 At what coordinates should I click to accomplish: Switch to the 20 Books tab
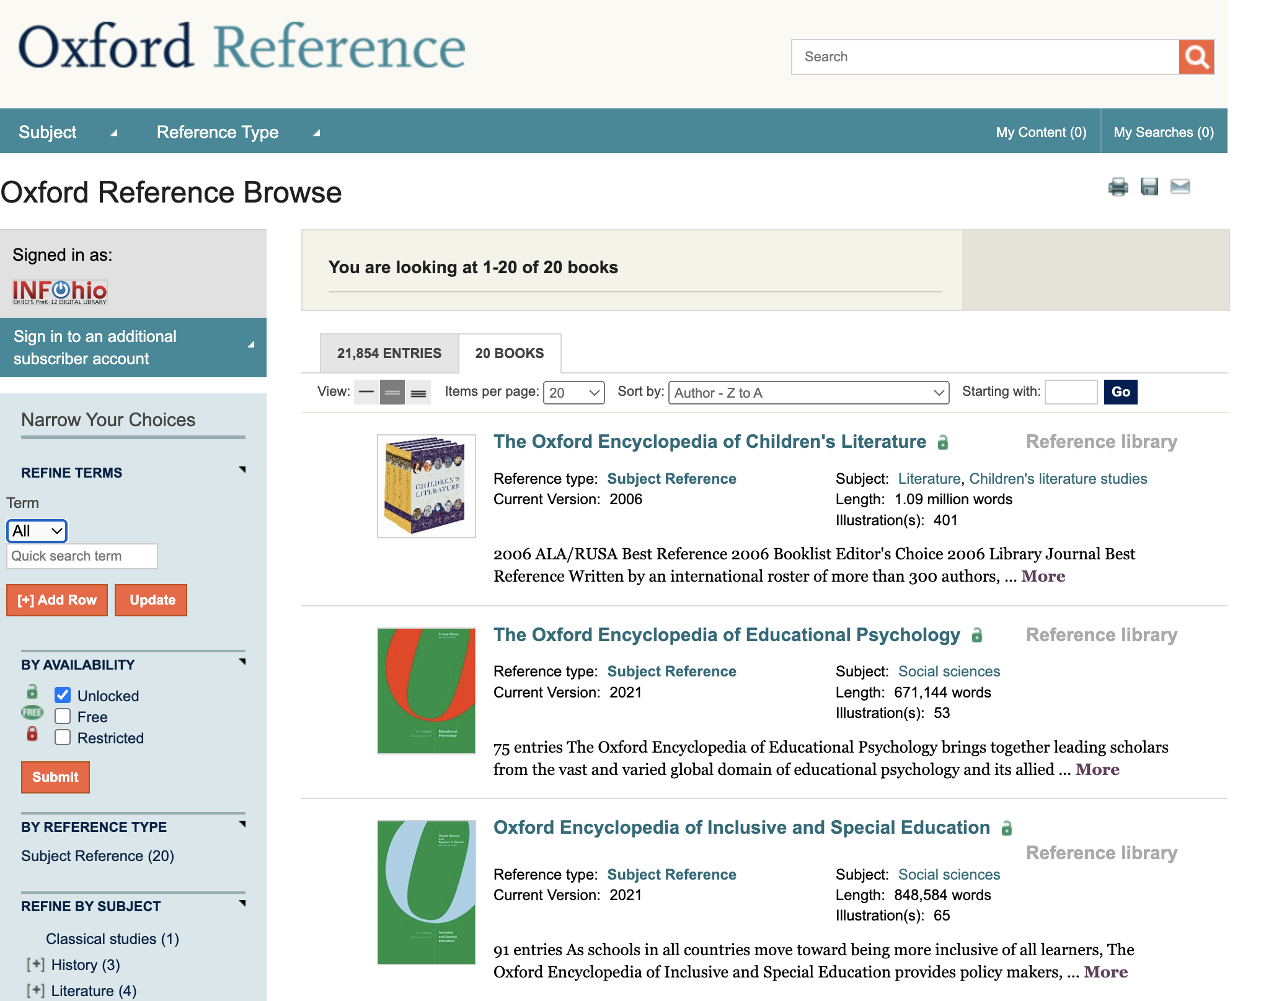pyautogui.click(x=510, y=353)
